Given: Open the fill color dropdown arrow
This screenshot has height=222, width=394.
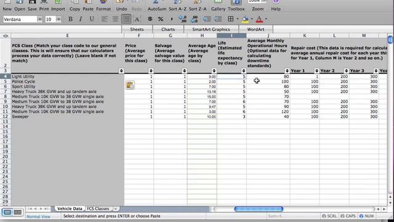Looking at the screenshot, I should pos(252,19).
